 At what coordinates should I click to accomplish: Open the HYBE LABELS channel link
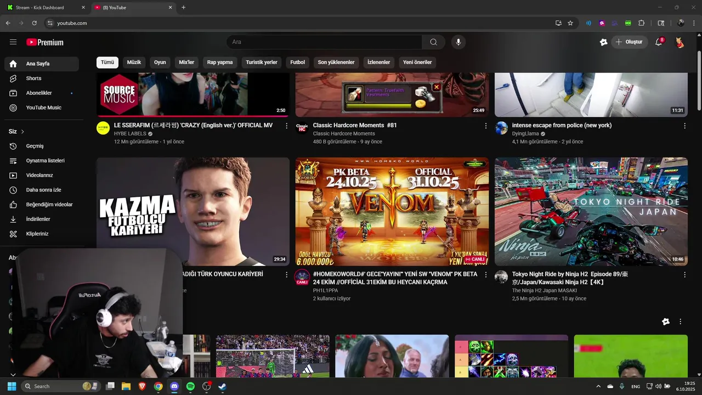[x=130, y=134]
